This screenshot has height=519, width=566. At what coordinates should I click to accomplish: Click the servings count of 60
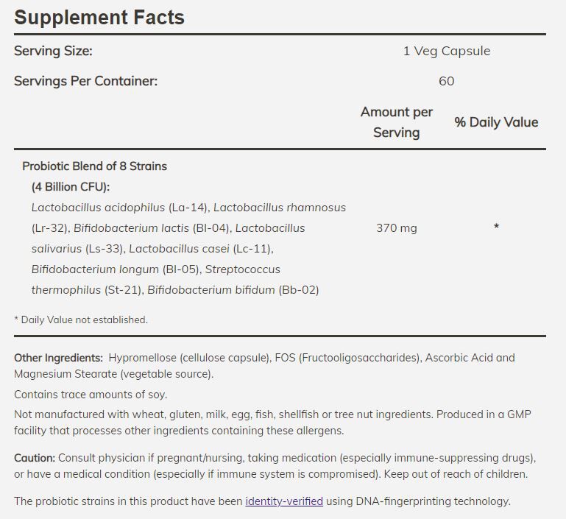(x=447, y=81)
